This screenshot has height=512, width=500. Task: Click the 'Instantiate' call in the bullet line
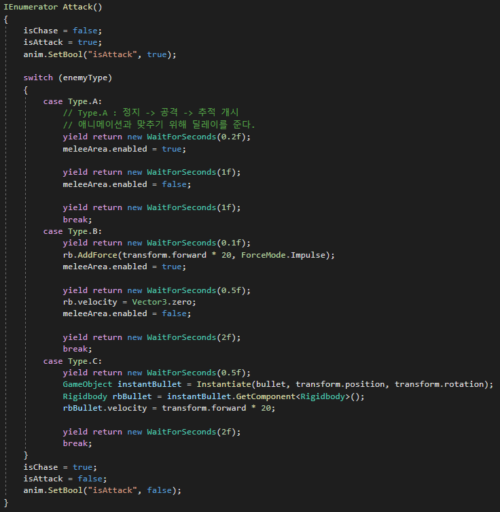tap(224, 384)
